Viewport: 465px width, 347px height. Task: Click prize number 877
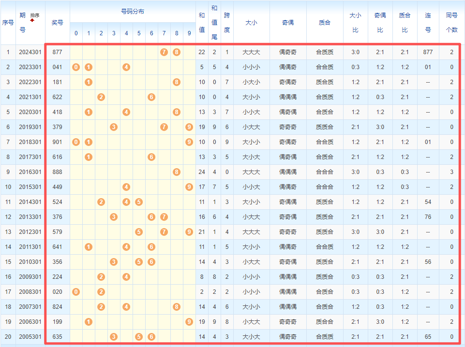point(57,52)
